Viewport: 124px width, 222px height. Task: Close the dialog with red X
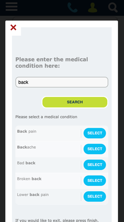tap(13, 28)
